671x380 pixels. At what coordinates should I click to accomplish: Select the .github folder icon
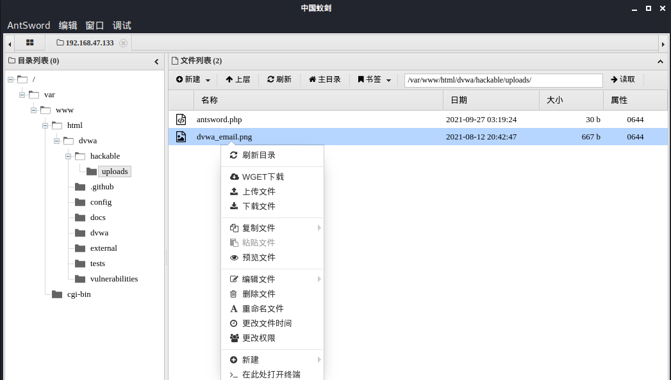point(80,187)
